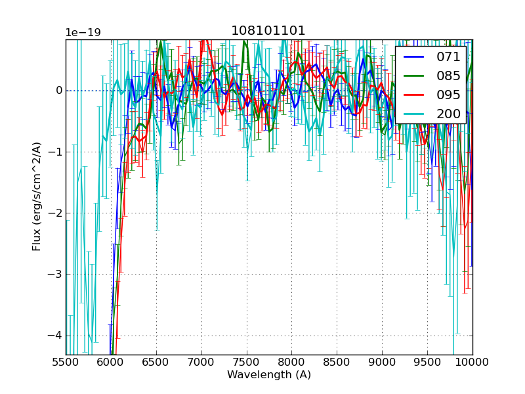Click the 0 y-axis tick label
The width and height of the screenshot is (525, 394).
pyautogui.click(x=58, y=91)
